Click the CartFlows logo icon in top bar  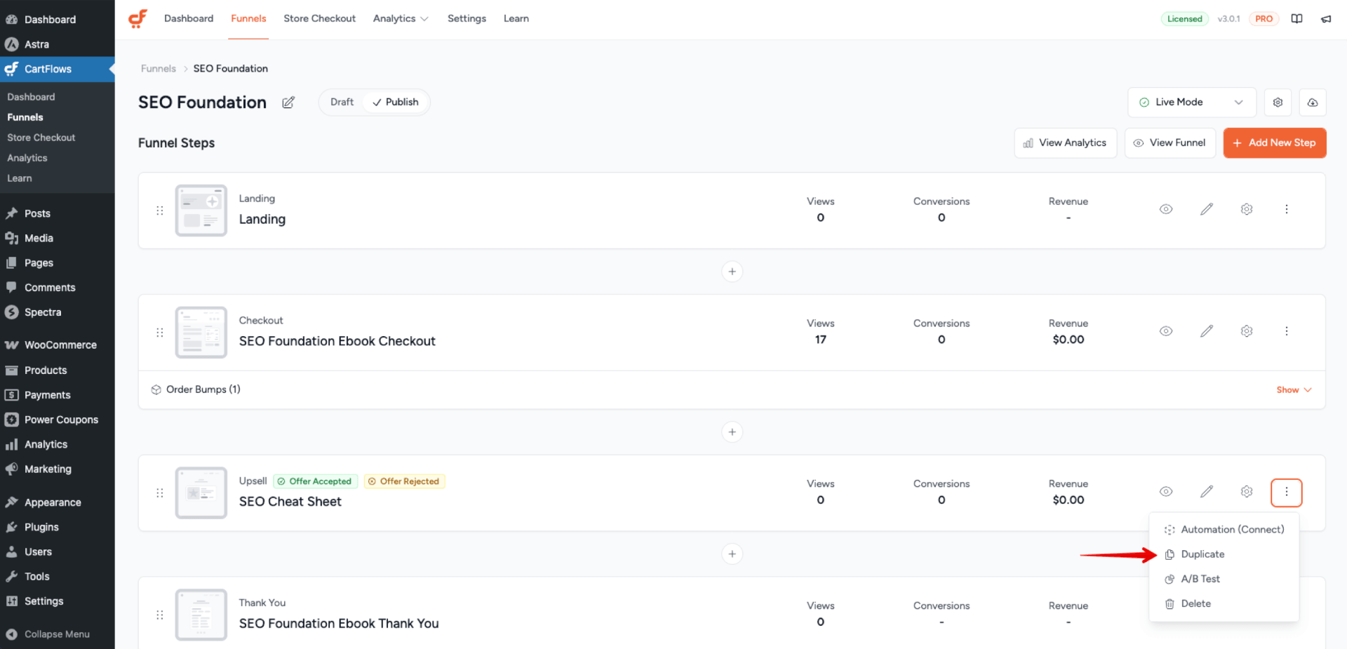tap(138, 18)
